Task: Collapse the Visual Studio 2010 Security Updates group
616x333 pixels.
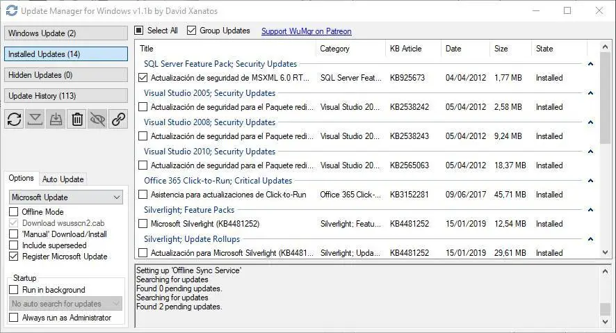Action: tap(590, 152)
